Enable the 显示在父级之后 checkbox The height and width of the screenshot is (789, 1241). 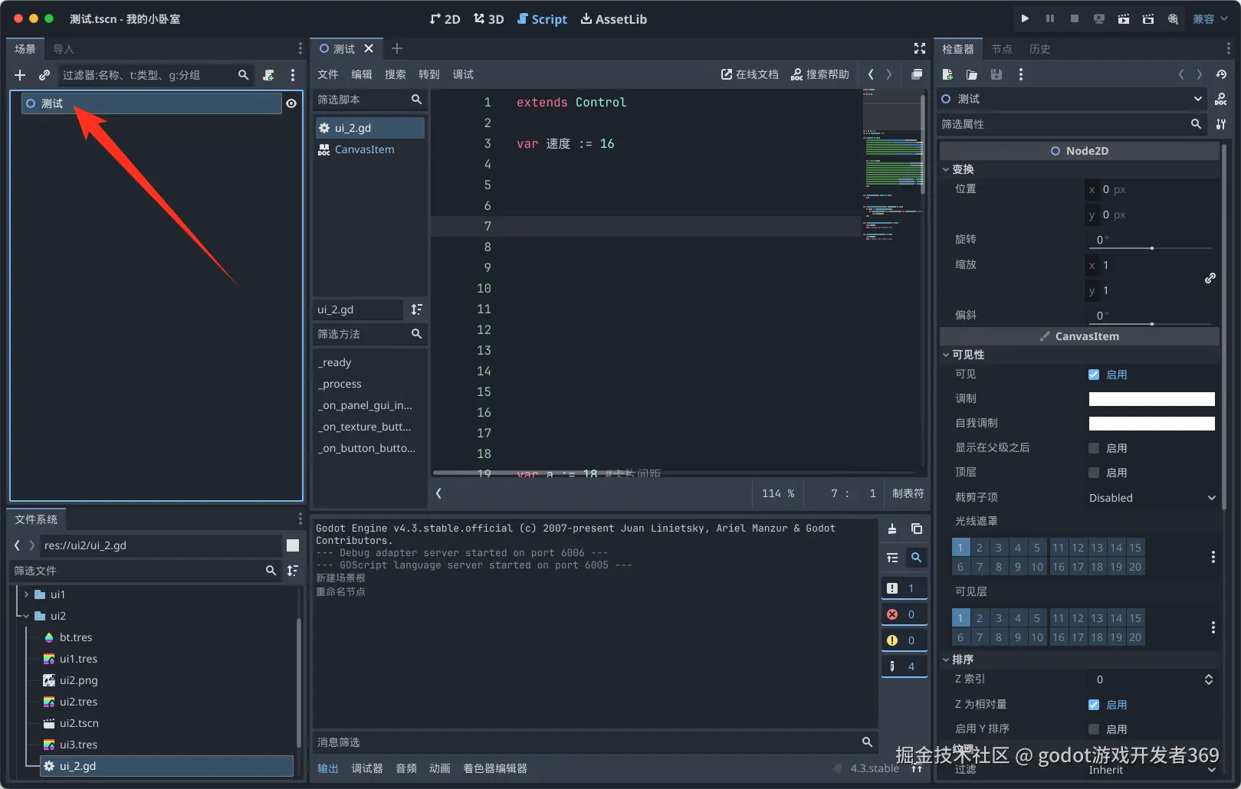1094,448
